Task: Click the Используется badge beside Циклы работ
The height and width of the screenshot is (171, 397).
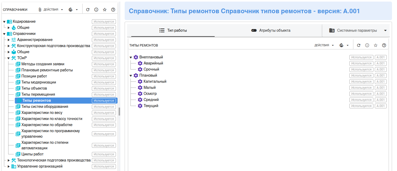Action: [104, 154]
